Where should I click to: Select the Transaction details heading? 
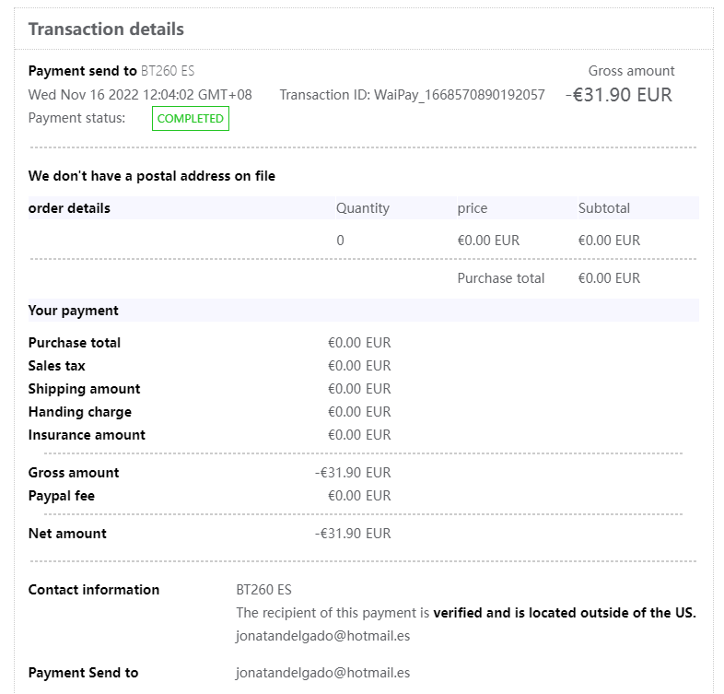[106, 29]
